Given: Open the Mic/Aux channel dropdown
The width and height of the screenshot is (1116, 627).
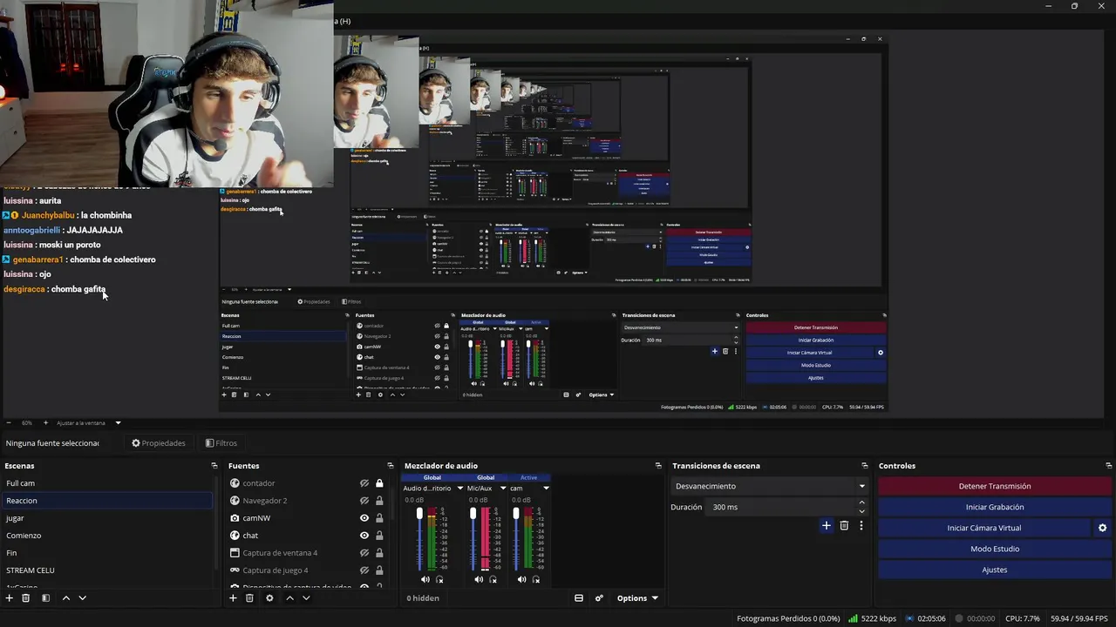Looking at the screenshot, I should pos(503,489).
